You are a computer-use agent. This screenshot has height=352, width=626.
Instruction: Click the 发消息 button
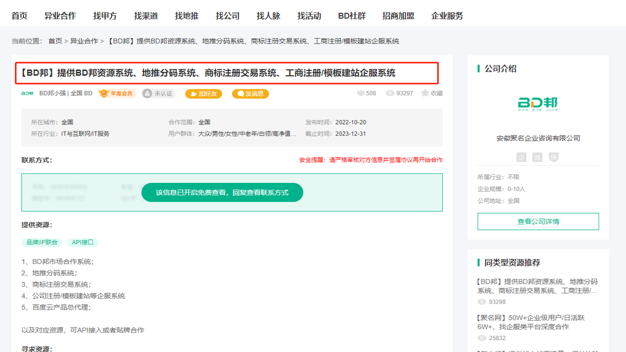click(x=250, y=93)
